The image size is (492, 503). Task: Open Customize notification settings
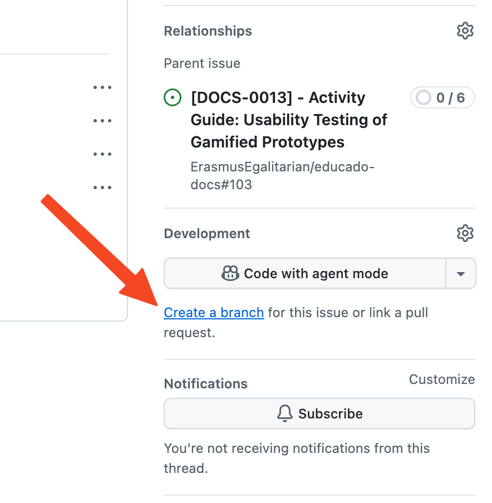click(441, 379)
